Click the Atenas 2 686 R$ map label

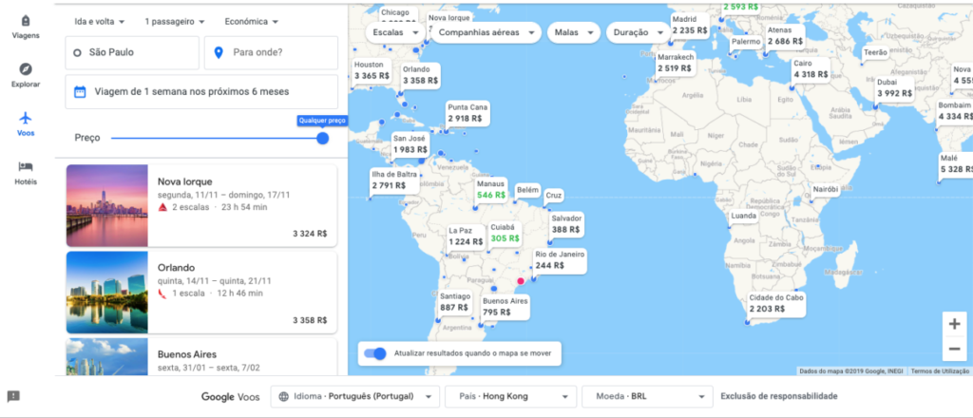click(785, 35)
